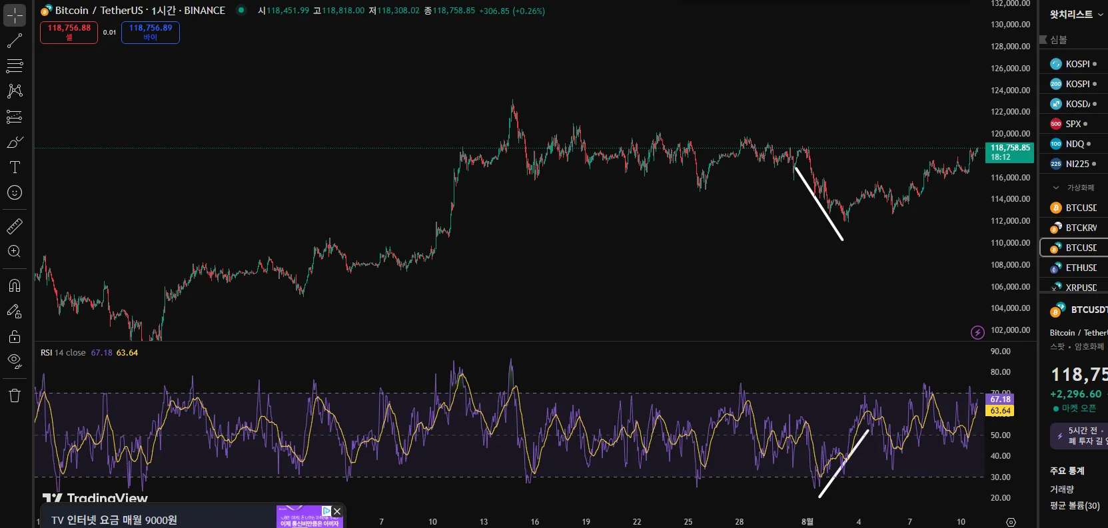The height and width of the screenshot is (528, 1108).
Task: Select the first KOSPI watchlist row
Action: point(1073,64)
